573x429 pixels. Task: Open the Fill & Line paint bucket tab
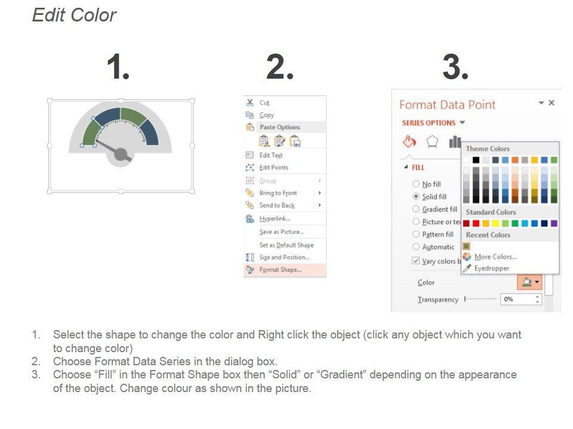pyautogui.click(x=409, y=142)
